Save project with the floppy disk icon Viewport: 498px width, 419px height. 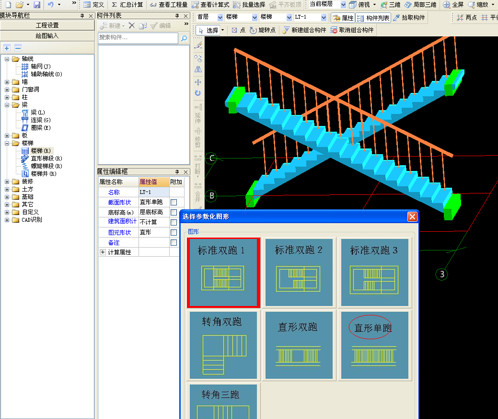tap(37, 4)
